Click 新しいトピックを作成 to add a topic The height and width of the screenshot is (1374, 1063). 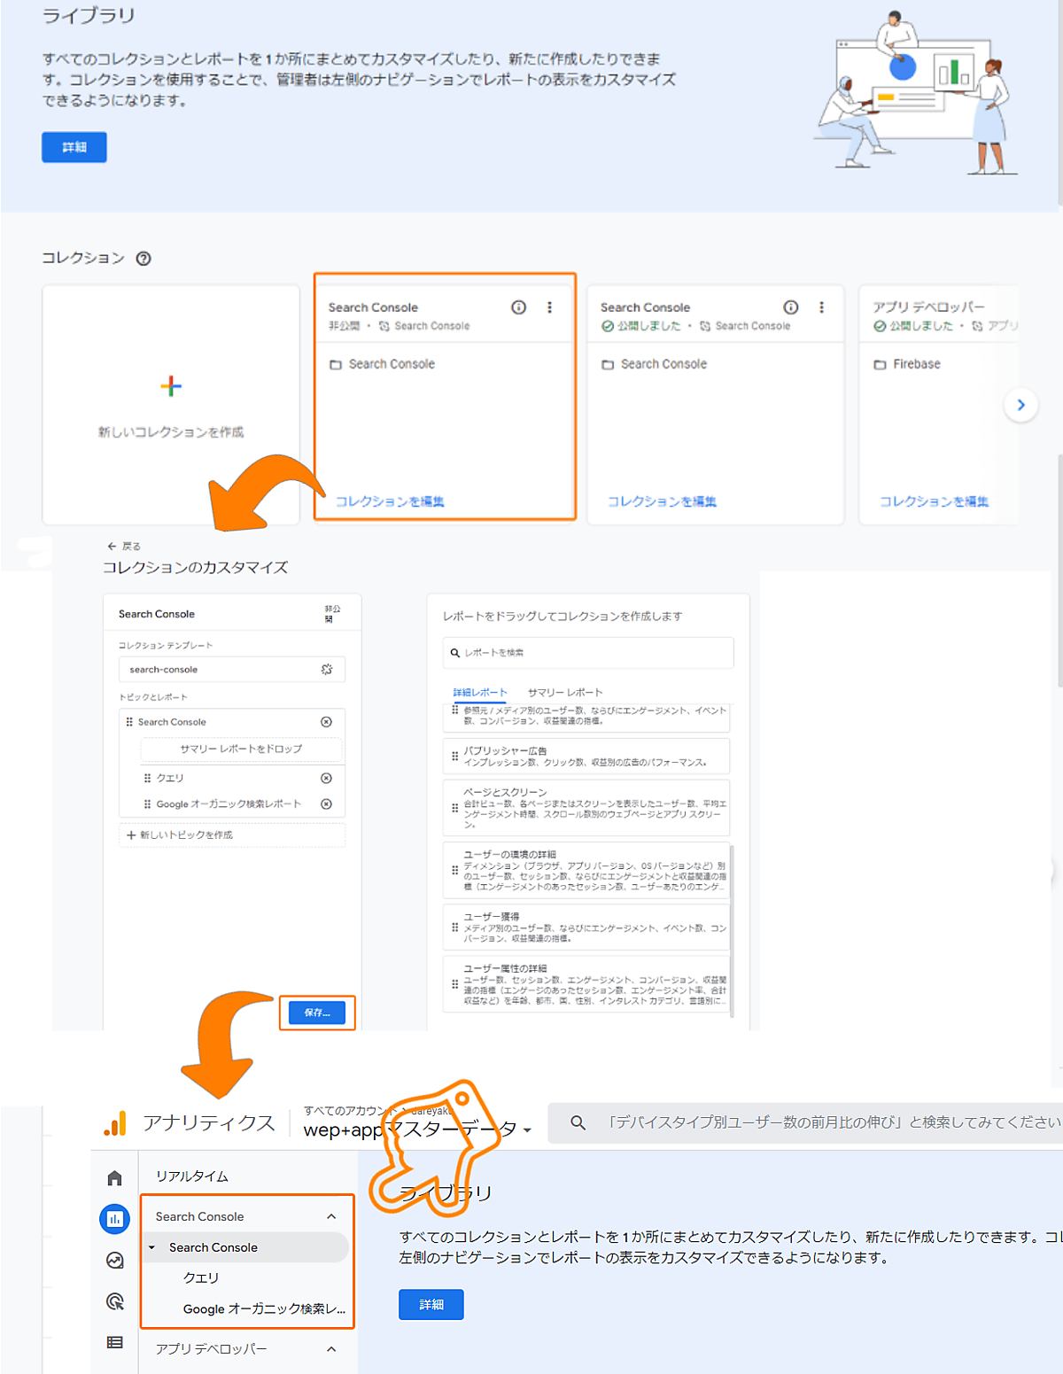232,835
